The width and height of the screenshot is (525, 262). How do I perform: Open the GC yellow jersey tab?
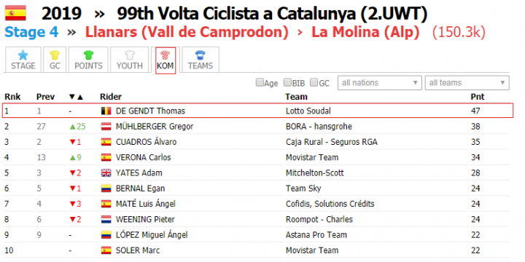coord(55,60)
